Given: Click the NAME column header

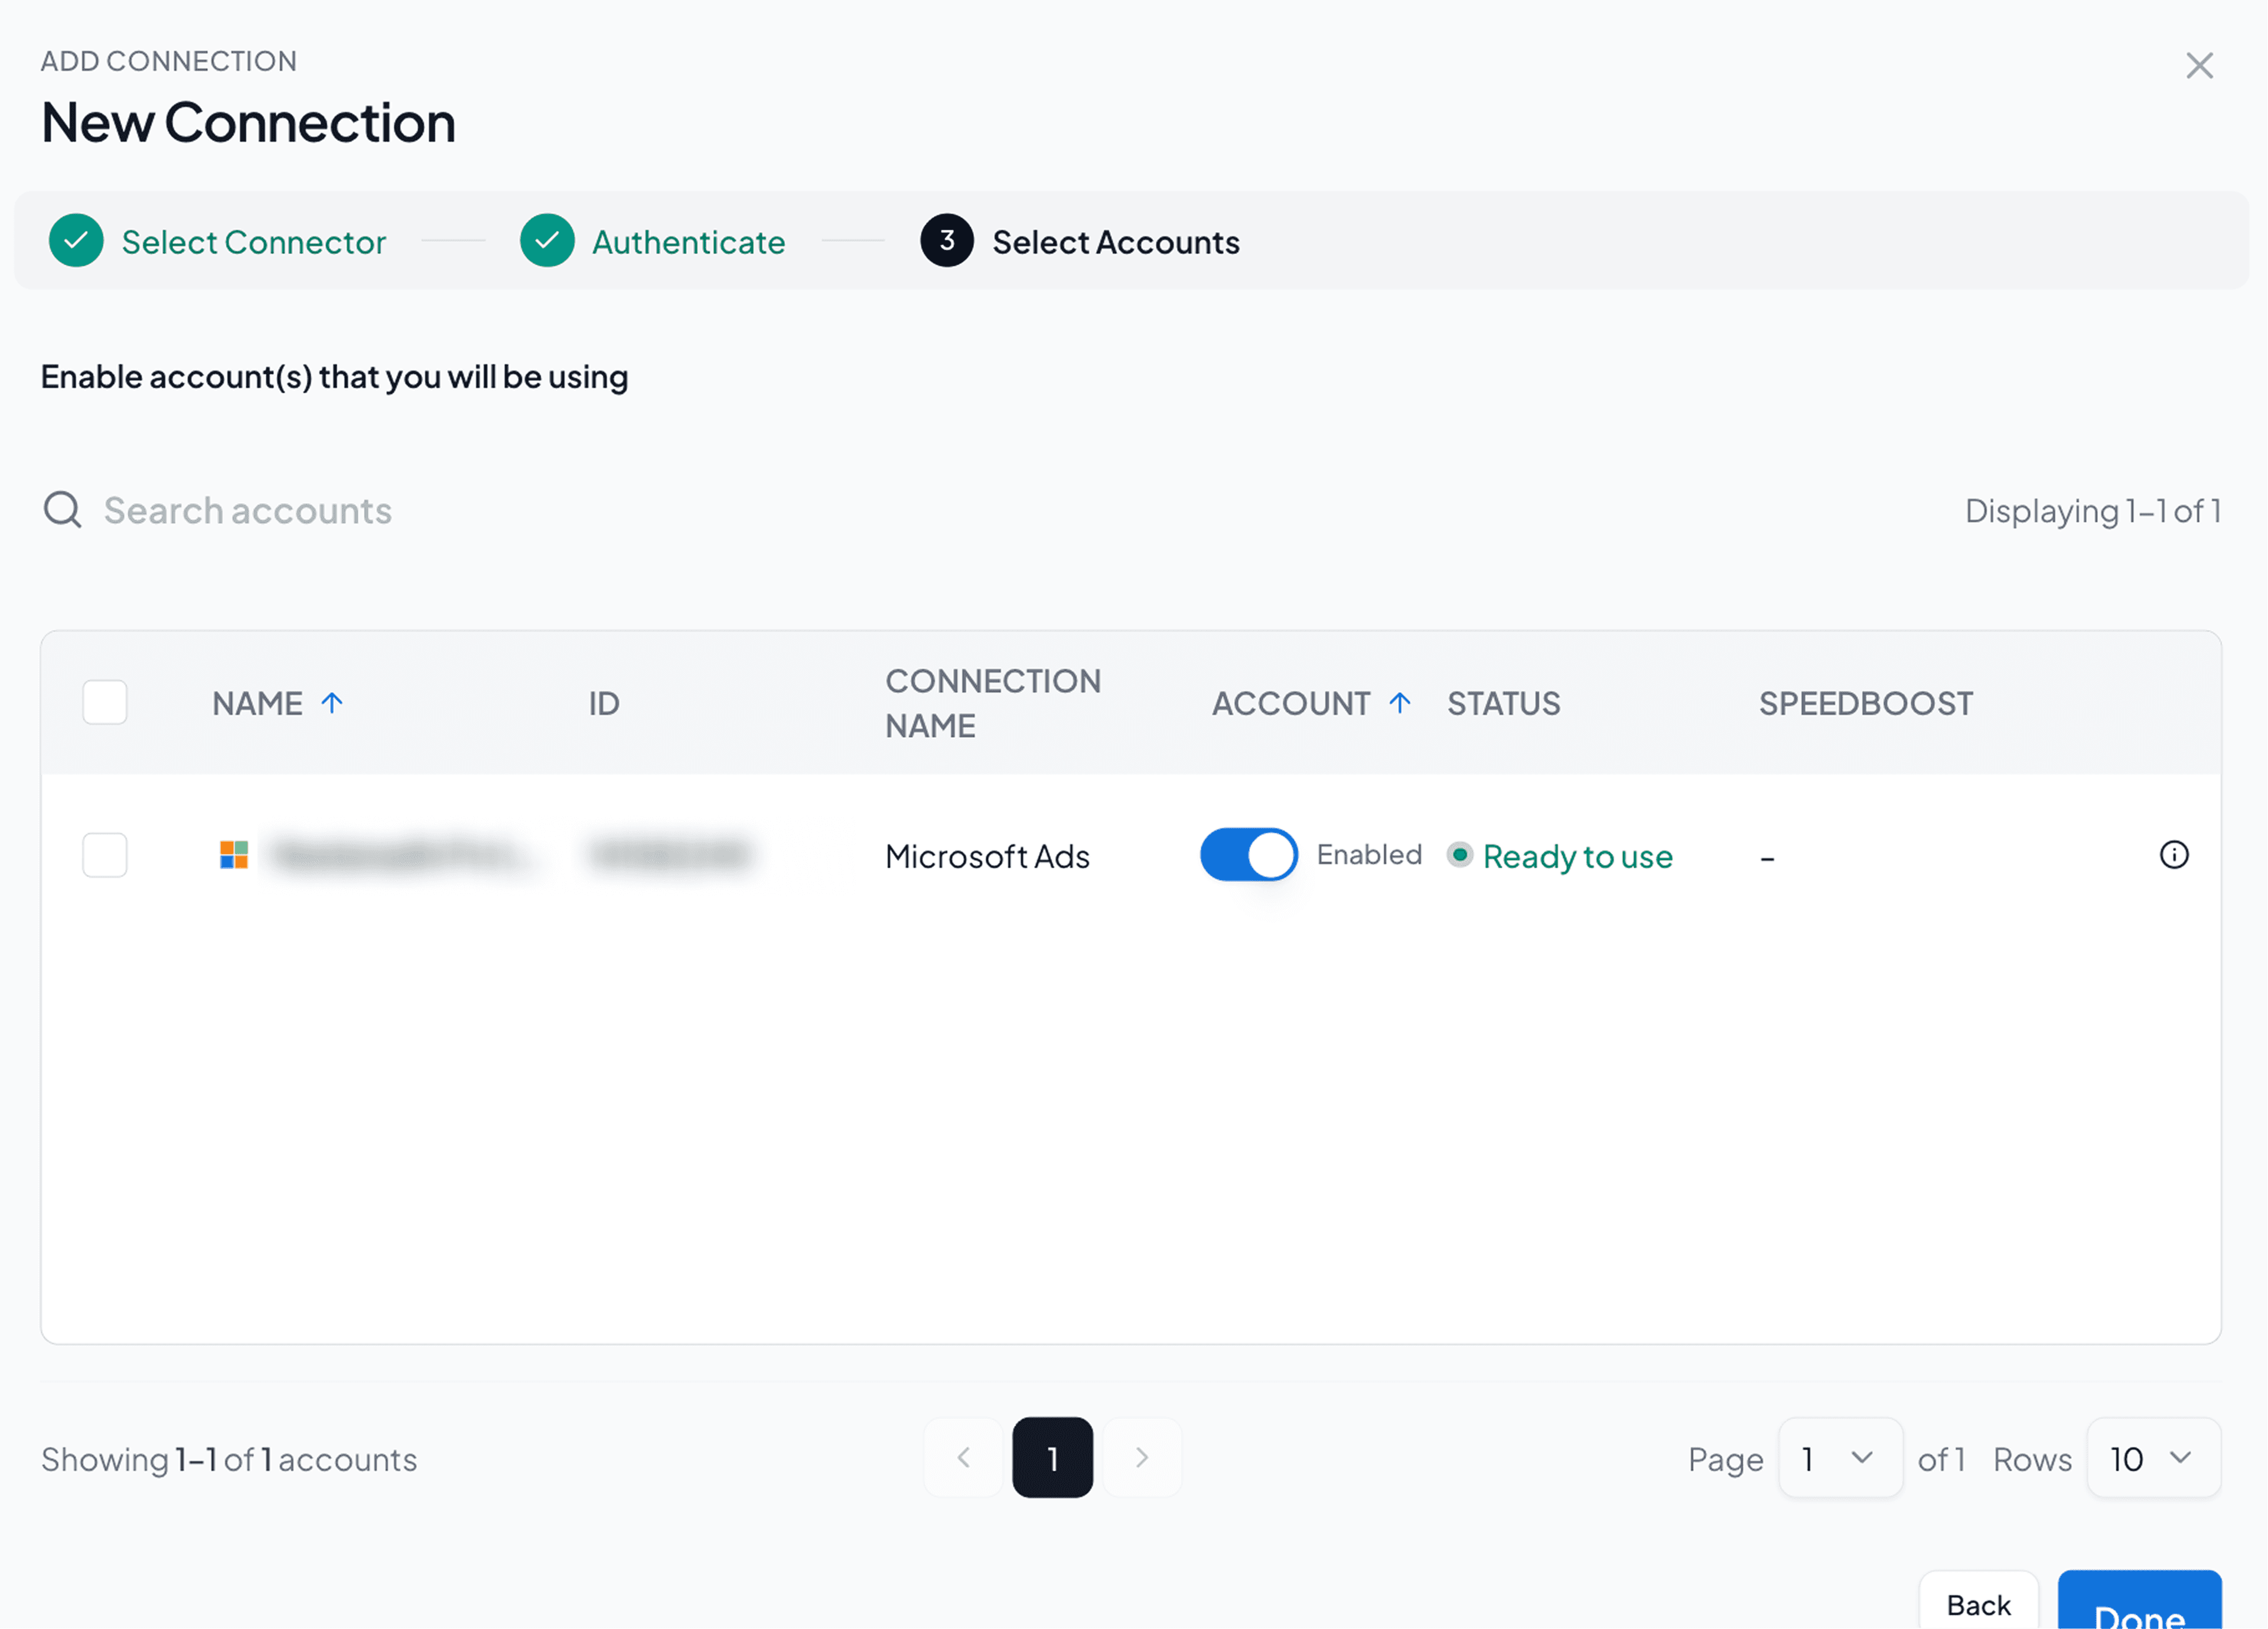Looking at the screenshot, I should [x=257, y=703].
